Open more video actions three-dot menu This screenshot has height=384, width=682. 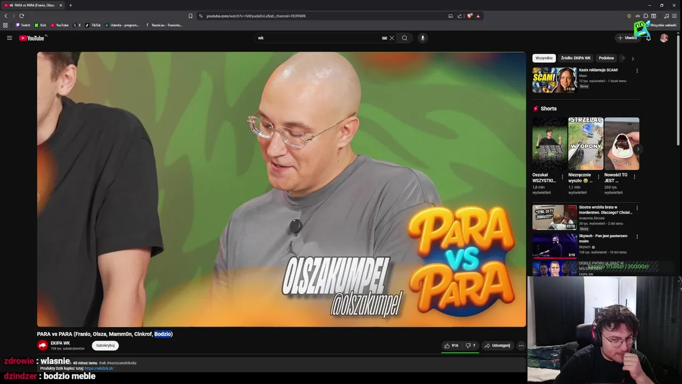click(521, 346)
